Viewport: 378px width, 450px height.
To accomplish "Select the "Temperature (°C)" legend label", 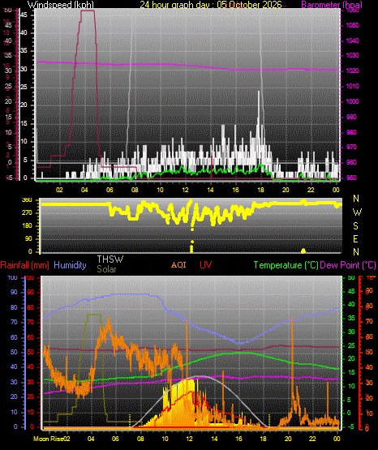I will coord(286,265).
